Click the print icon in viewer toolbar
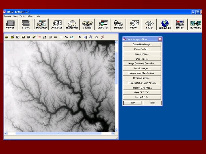The image size is (206, 154). click(28, 37)
